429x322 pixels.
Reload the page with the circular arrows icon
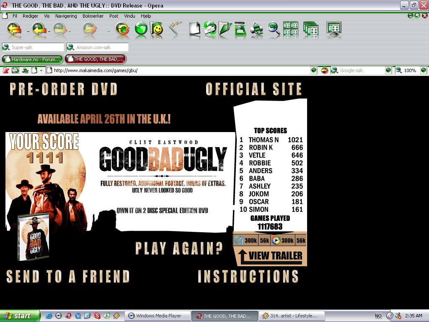122,29
